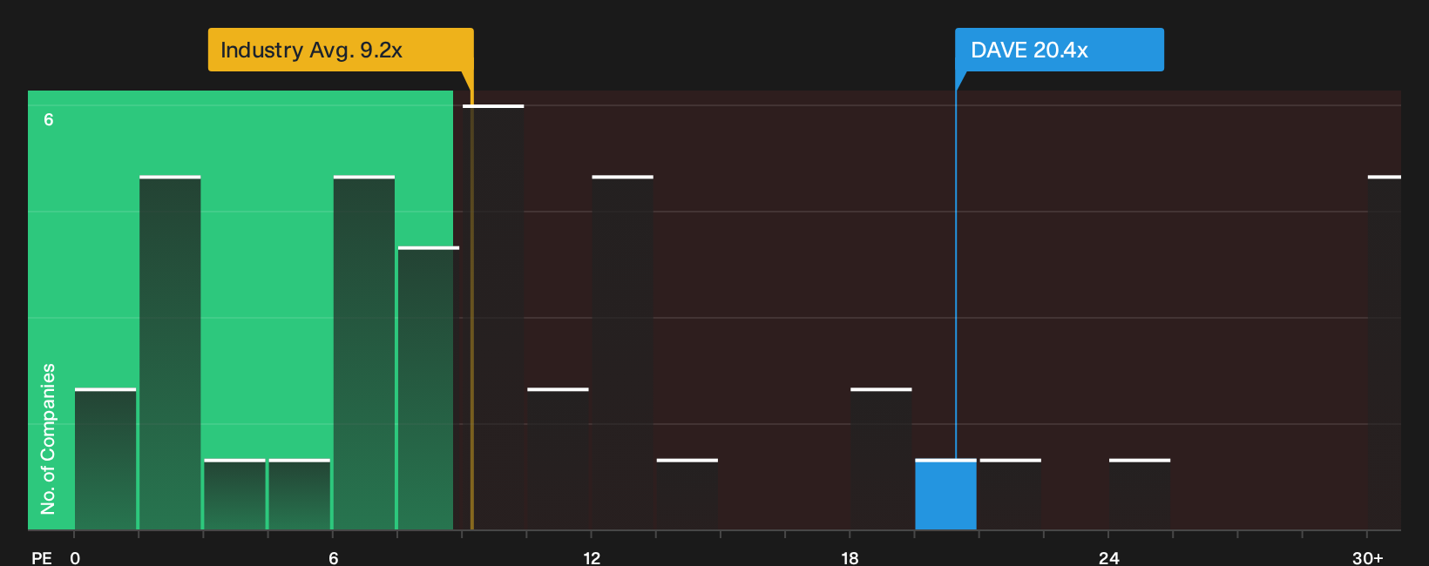
Task: Click the PE axis label
Action: pos(42,558)
